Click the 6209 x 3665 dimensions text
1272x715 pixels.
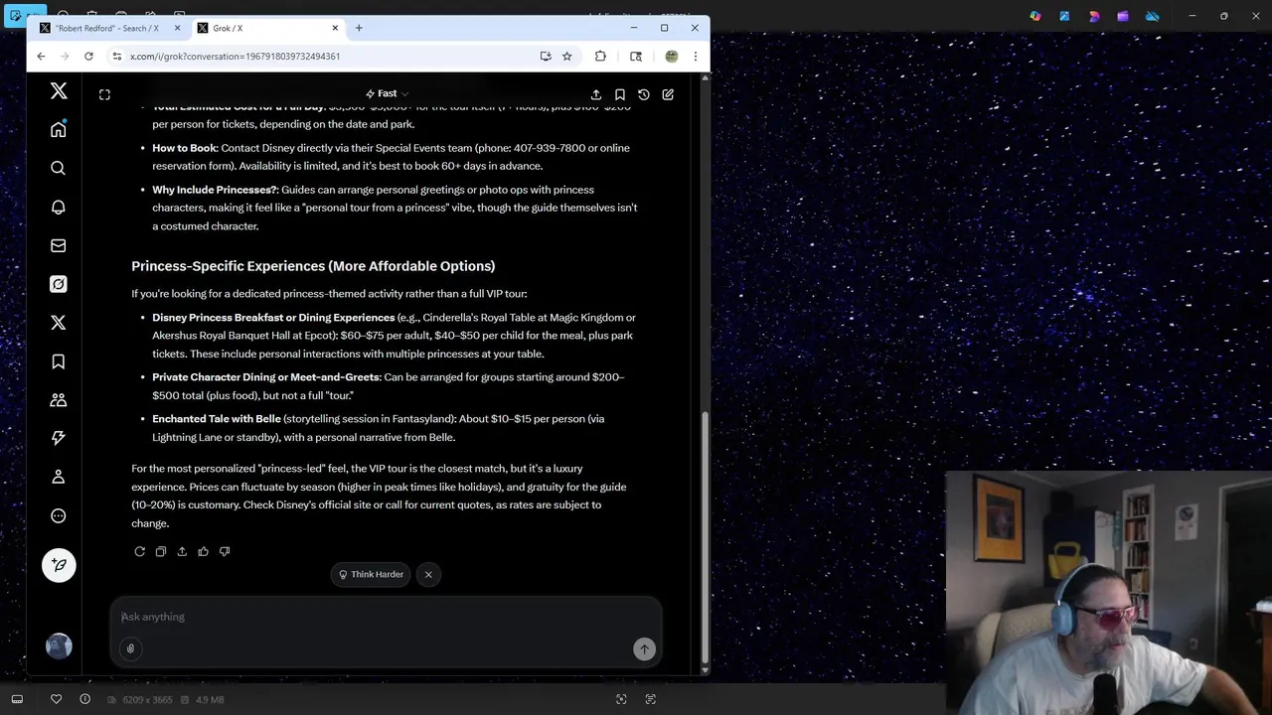point(148,700)
